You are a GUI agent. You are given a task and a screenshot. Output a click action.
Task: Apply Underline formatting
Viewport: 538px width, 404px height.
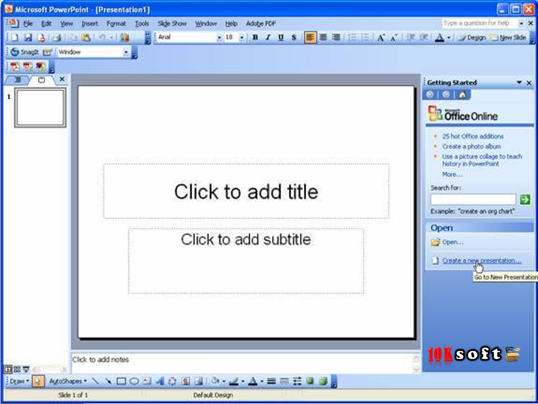(x=281, y=37)
